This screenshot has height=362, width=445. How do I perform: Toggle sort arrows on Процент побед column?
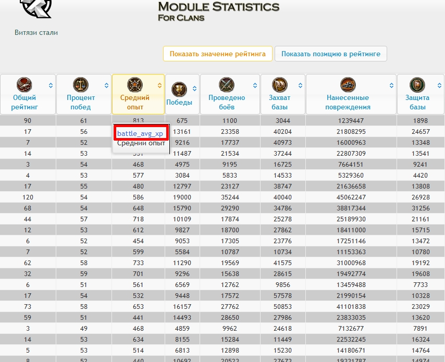[x=107, y=85]
